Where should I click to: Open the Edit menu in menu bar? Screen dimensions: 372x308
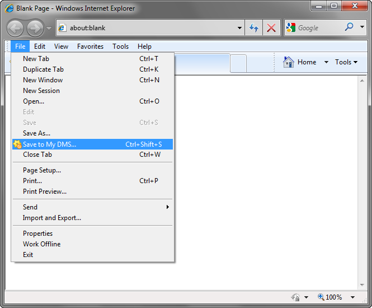pos(40,46)
